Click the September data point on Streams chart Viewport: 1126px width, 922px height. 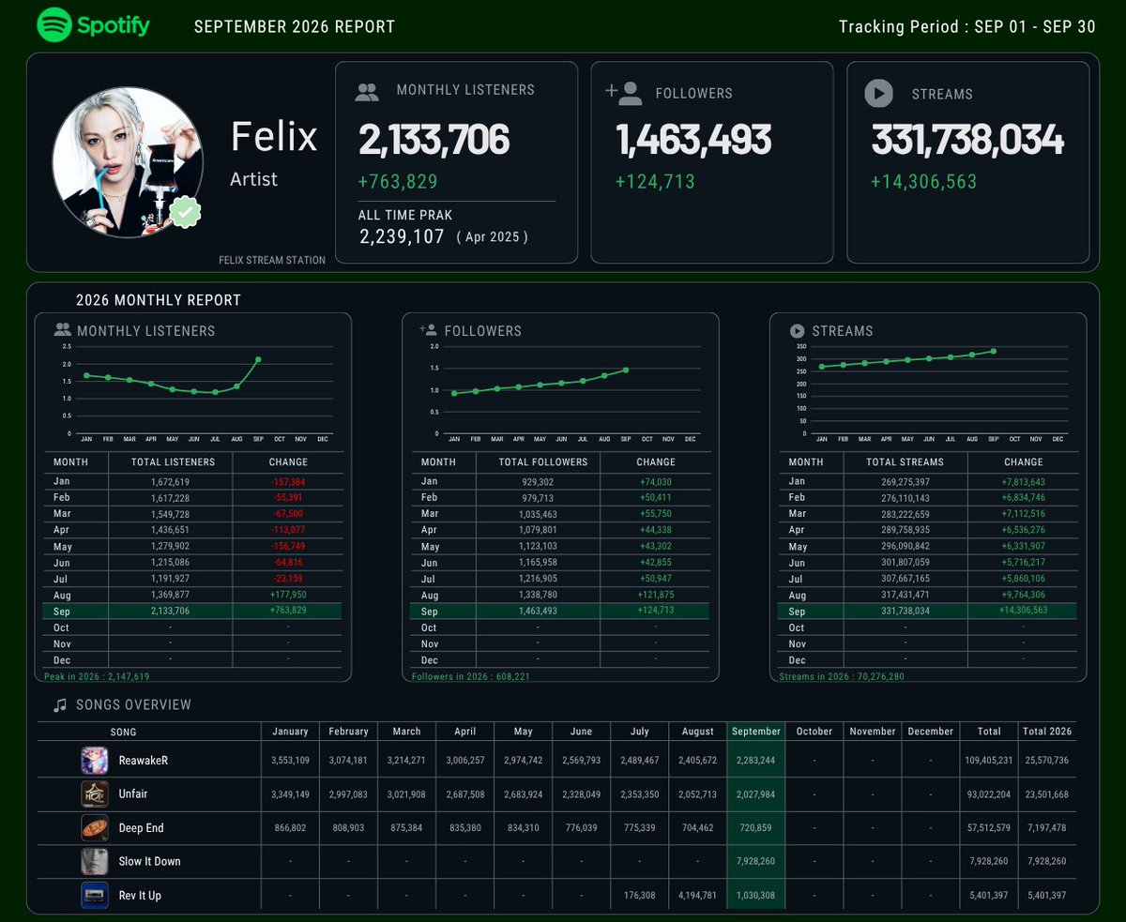click(994, 352)
